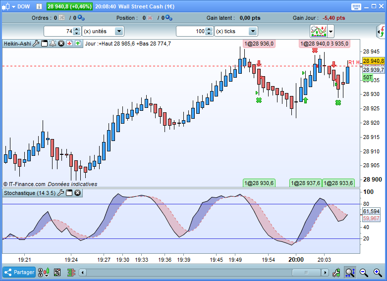Click the Stochastique panel window icon
Image resolution: width=387 pixels, height=281 pixels.
pyautogui.click(x=69, y=193)
